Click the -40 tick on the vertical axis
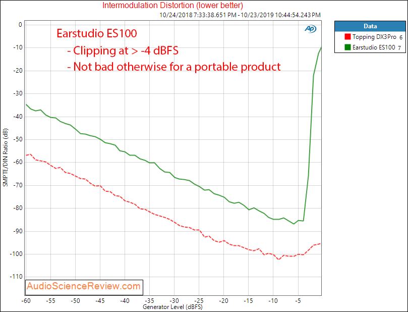408x312 pixels. tap(18, 117)
